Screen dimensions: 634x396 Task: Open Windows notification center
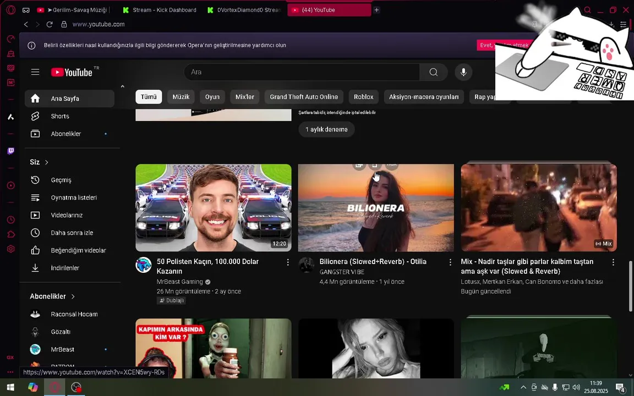click(x=621, y=387)
